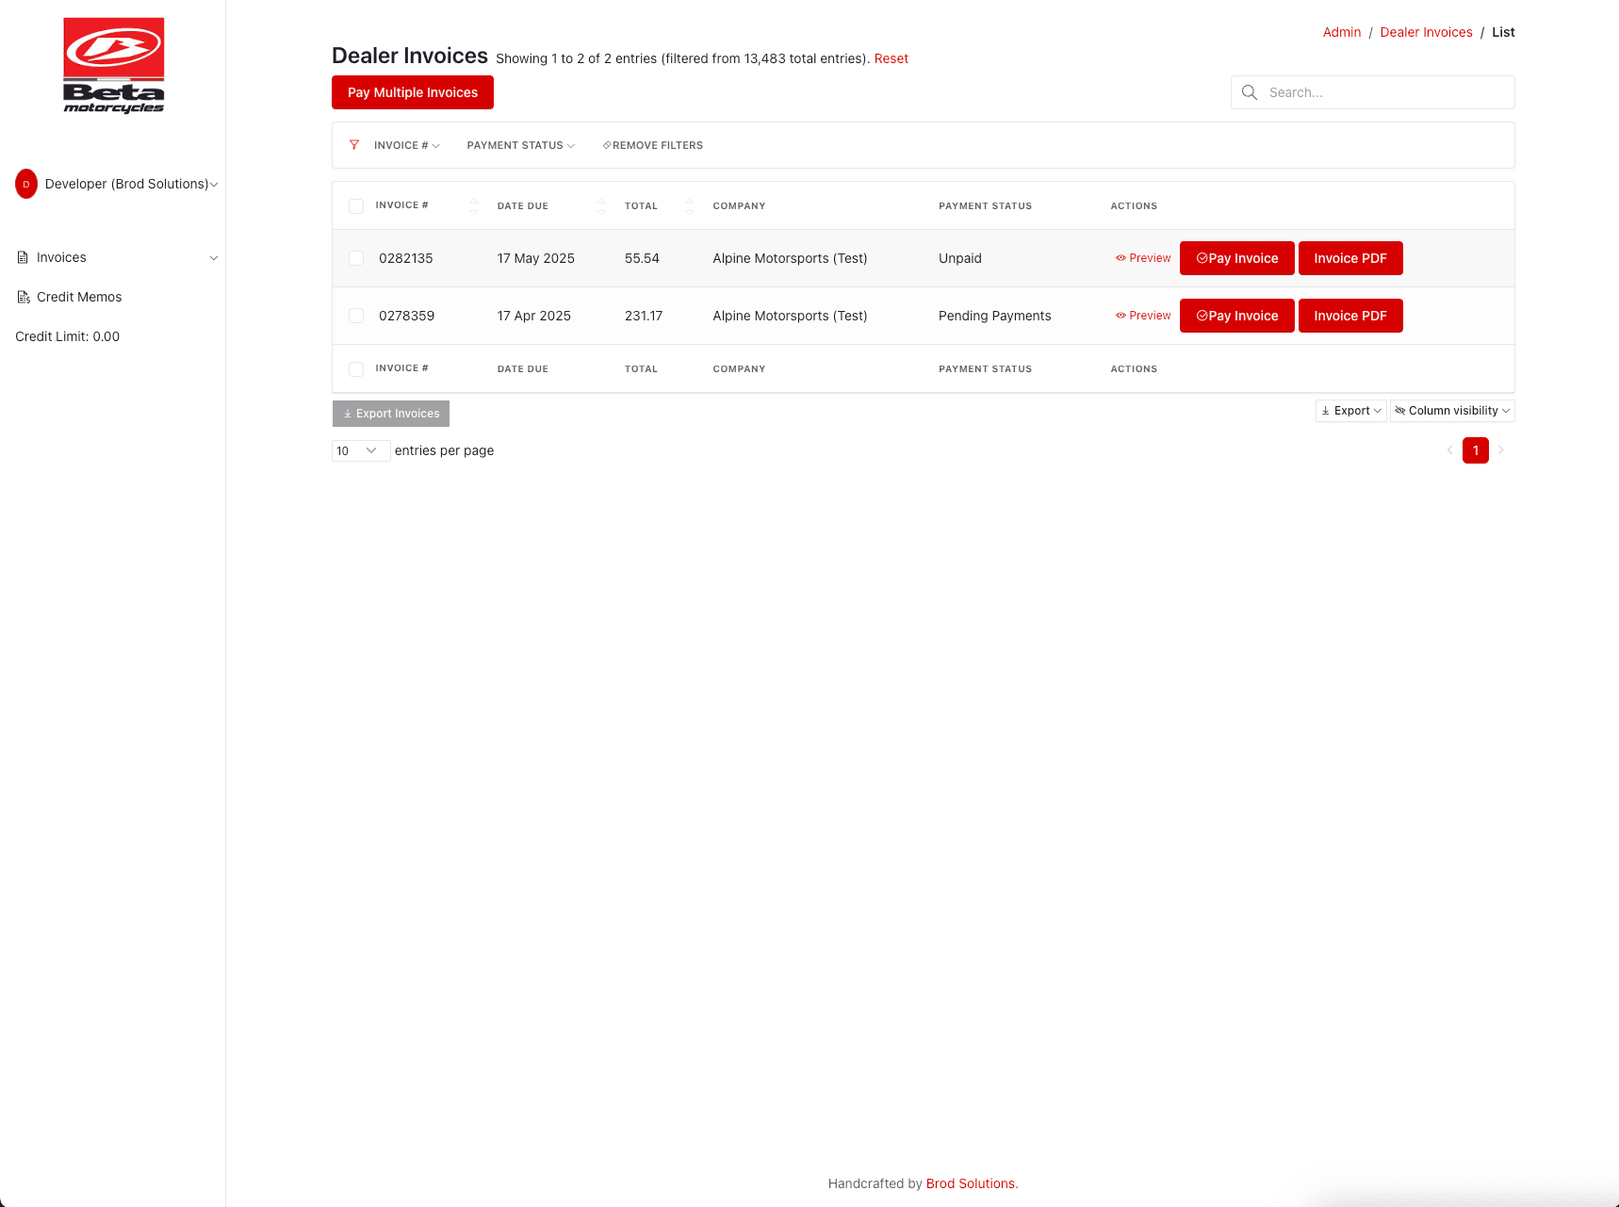1619x1207 pixels.
Task: Expand the entries per page selector
Action: point(360,450)
